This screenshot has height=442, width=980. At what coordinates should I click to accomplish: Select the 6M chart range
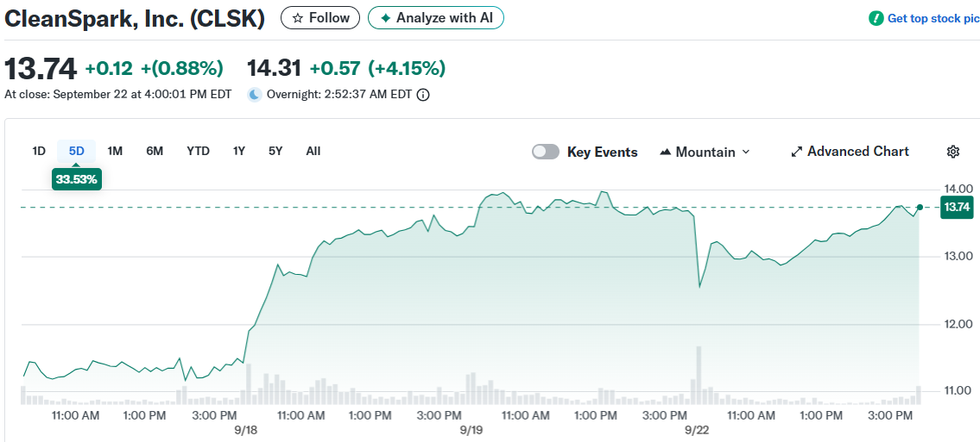click(155, 151)
